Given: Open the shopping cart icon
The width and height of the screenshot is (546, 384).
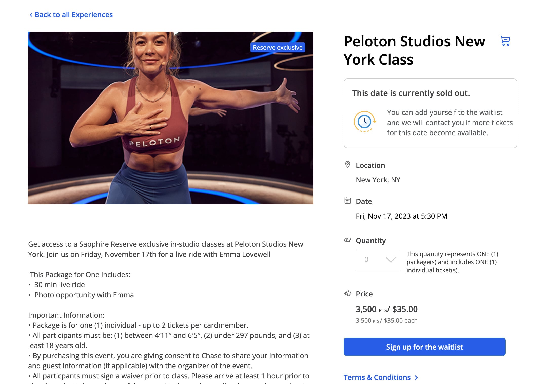Looking at the screenshot, I should click(x=505, y=41).
